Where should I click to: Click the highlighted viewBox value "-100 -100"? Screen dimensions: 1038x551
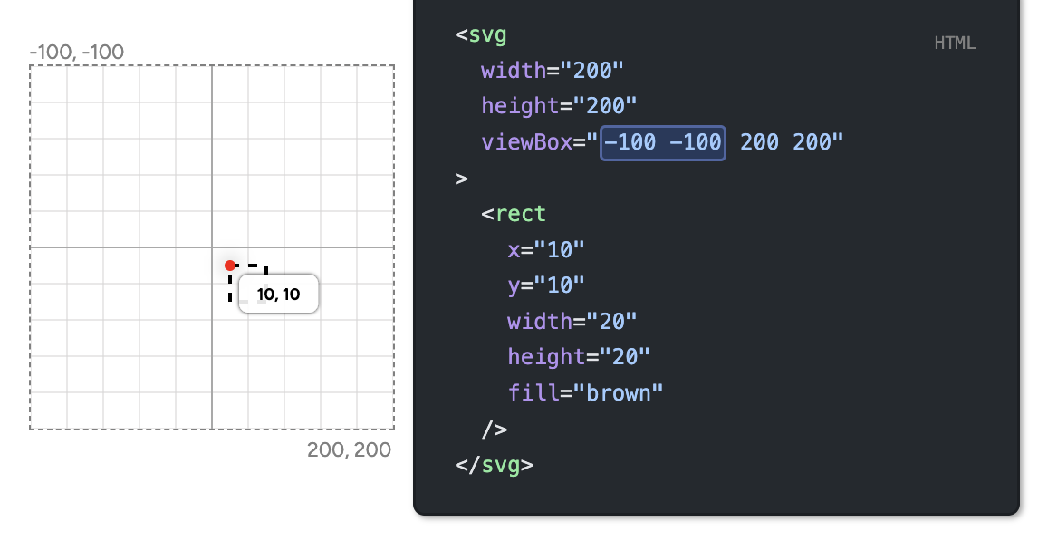(662, 142)
